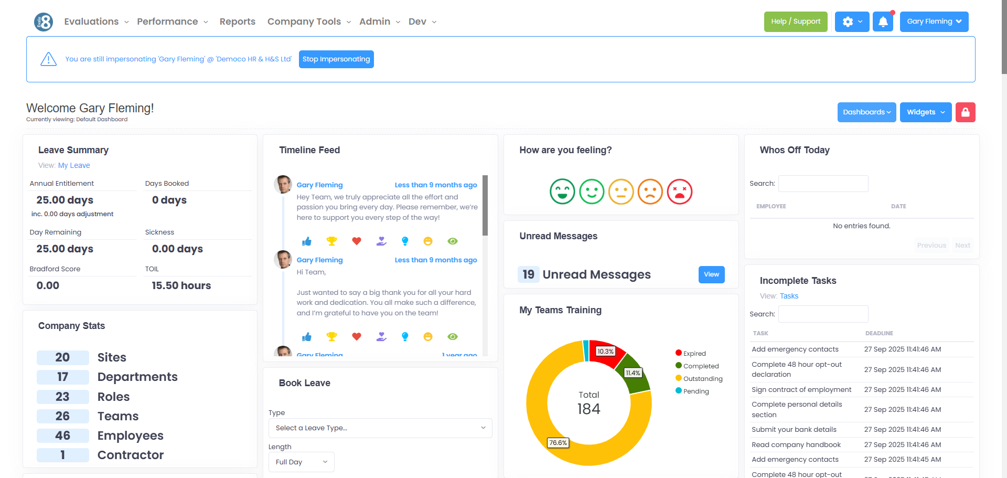
Task: Select the happy smiley face
Action: point(592,192)
